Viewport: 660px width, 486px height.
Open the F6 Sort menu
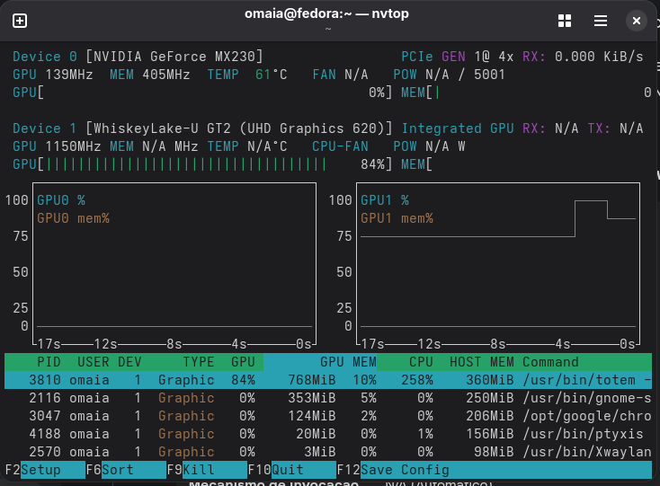click(117, 470)
